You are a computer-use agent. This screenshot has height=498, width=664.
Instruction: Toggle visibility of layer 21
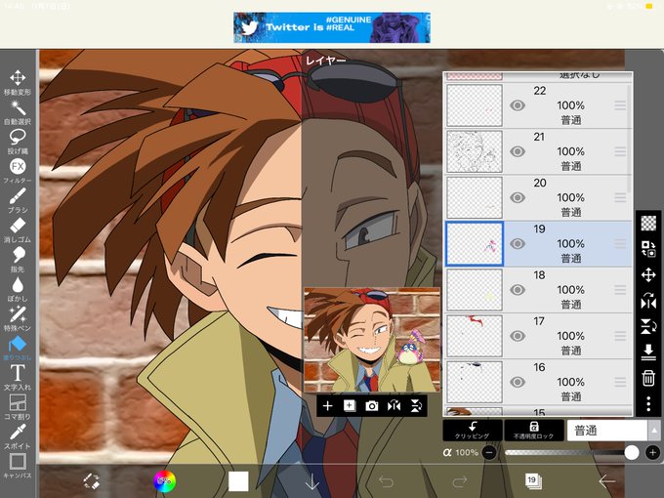pyautogui.click(x=518, y=151)
